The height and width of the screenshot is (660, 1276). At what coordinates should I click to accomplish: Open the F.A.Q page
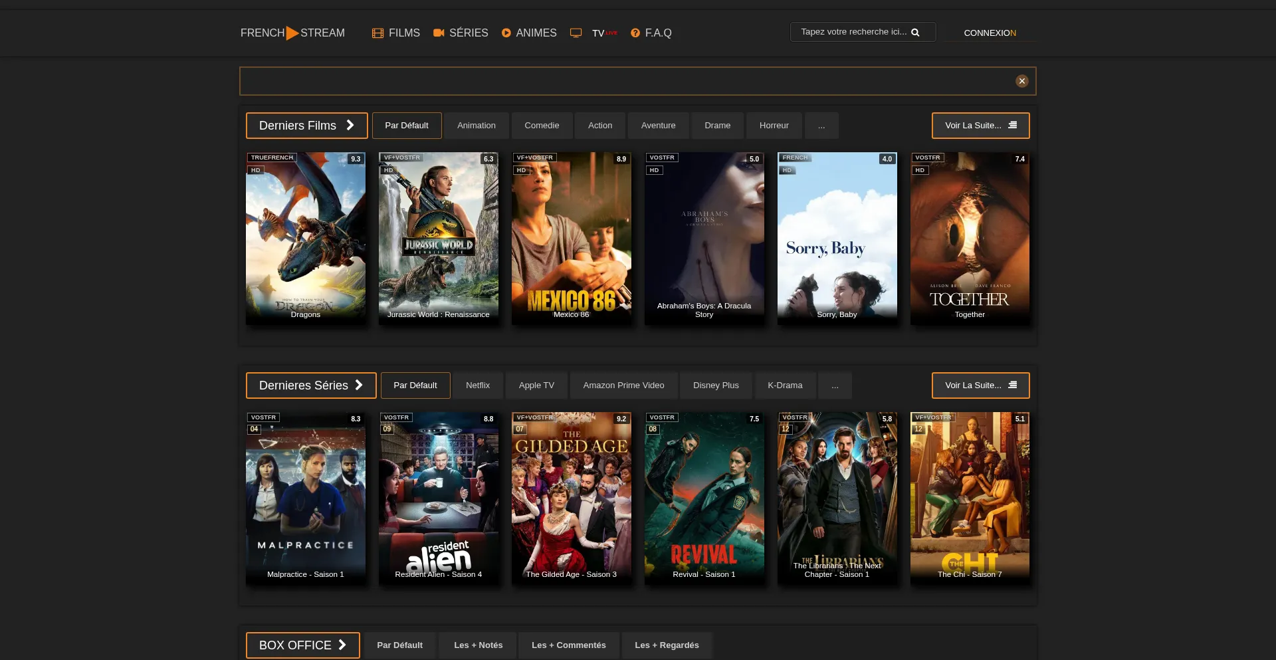pyautogui.click(x=651, y=33)
